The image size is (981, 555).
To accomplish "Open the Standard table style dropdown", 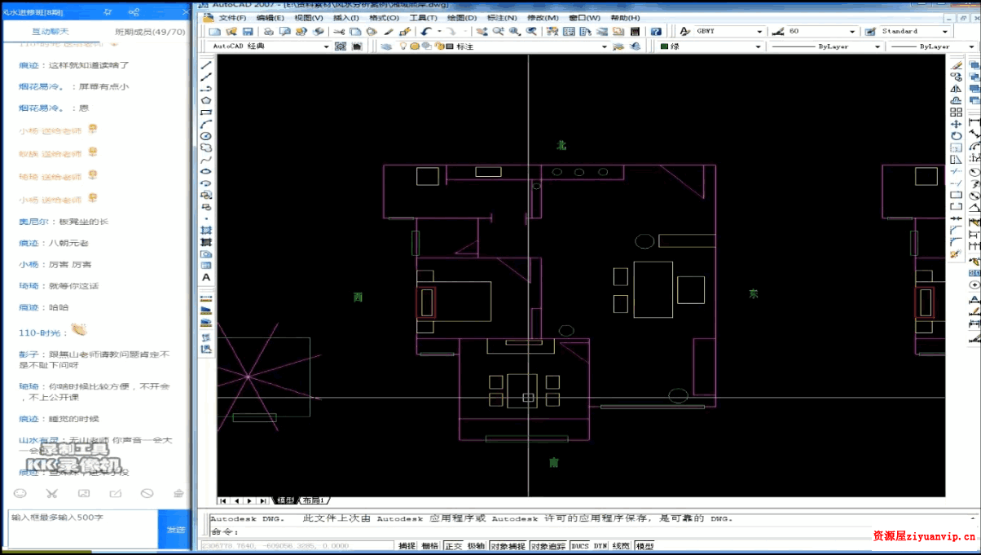I will (947, 32).
